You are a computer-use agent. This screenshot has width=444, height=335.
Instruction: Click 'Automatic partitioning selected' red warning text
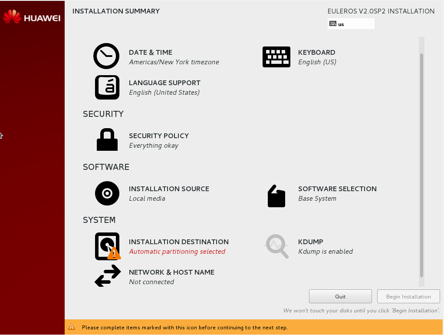click(177, 251)
